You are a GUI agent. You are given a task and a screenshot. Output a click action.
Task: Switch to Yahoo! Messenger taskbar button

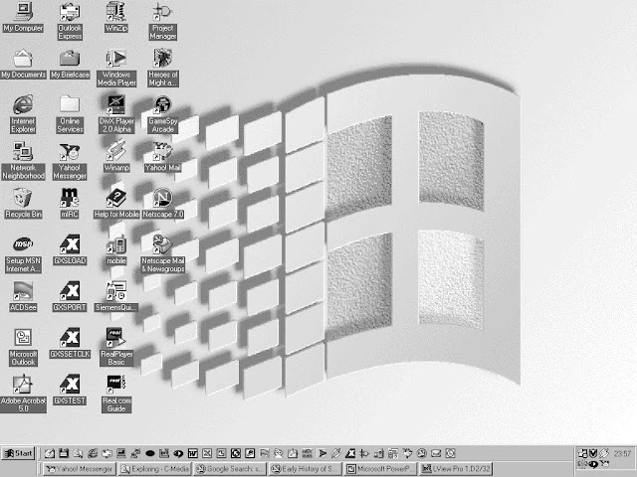pos(80,469)
